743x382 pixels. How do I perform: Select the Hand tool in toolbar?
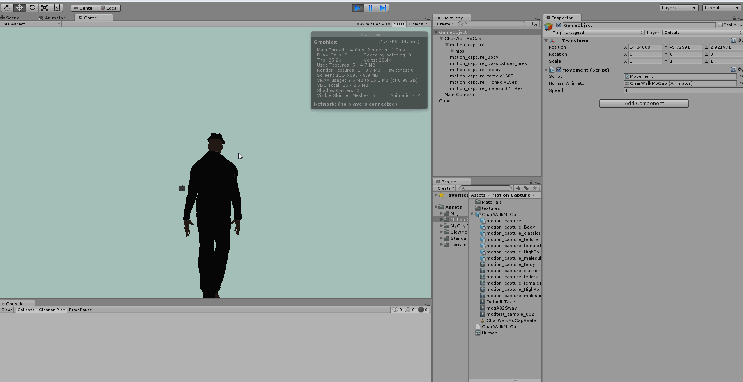point(7,8)
